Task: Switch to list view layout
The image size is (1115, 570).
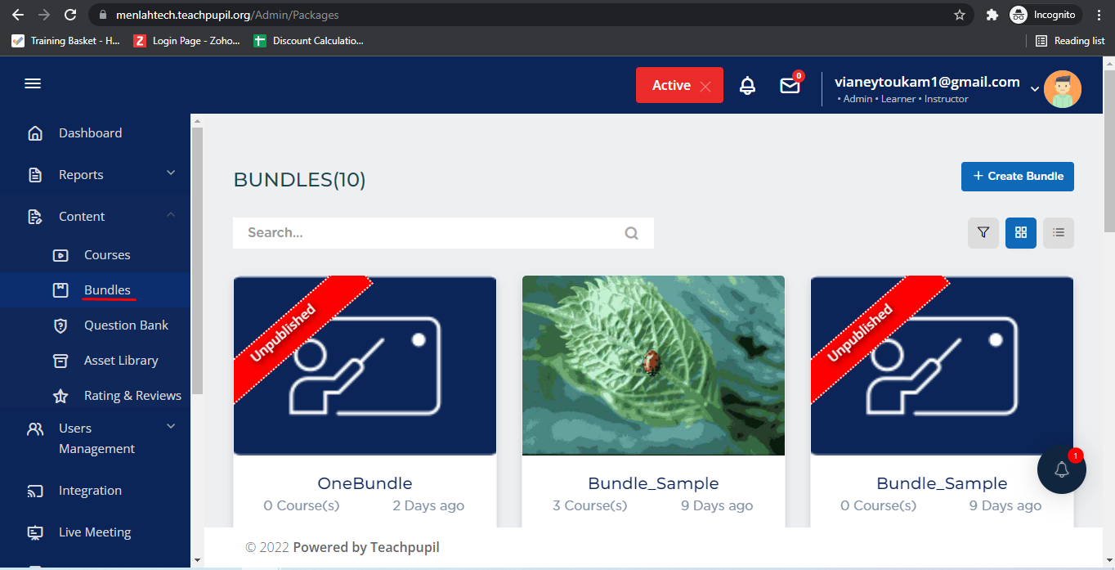Action: (1059, 233)
